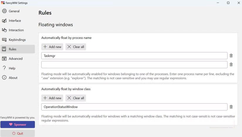Image resolution: width=242 pixels, height=137 pixels.
Task: Edit the OperationStatusWindow class field
Action: point(134,107)
